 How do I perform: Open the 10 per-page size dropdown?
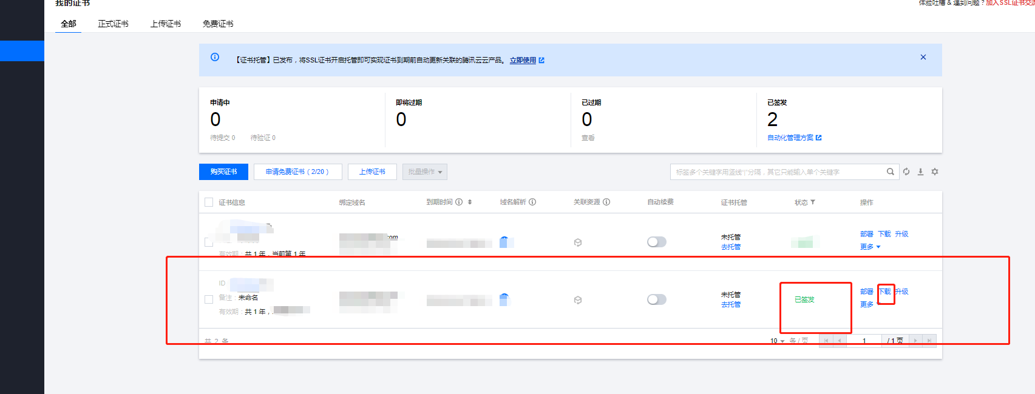pos(777,341)
